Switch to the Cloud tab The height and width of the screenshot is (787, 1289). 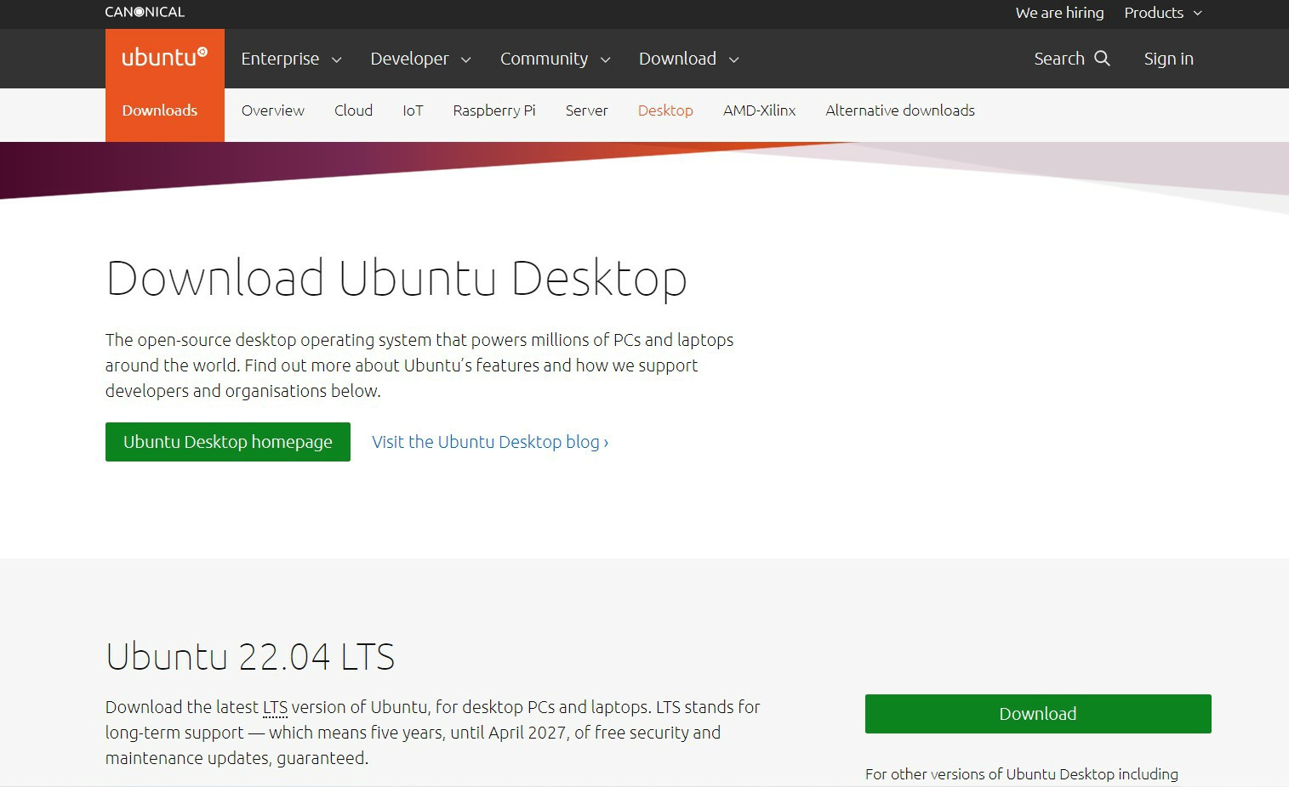point(353,110)
